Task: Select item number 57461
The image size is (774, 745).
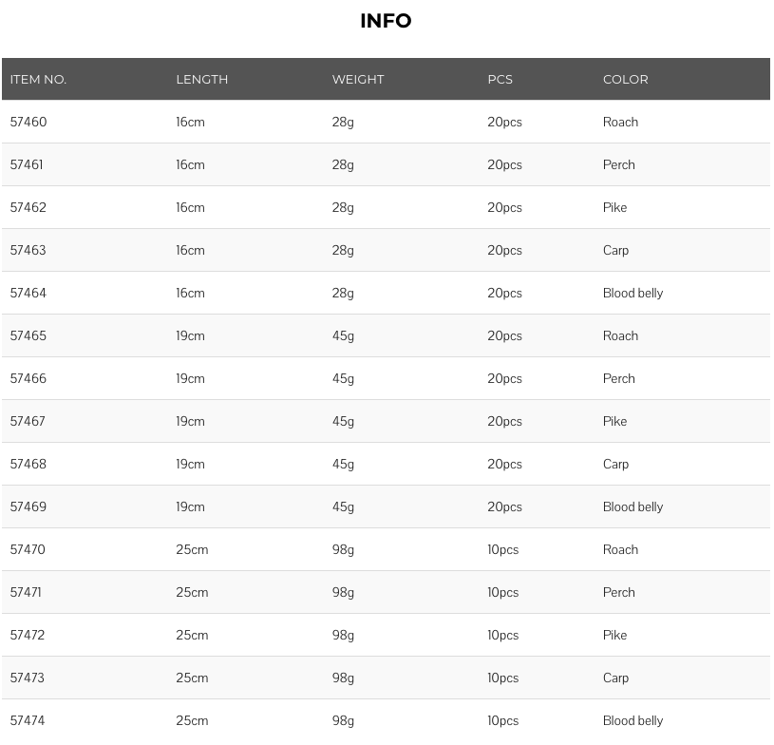Action: [x=27, y=164]
